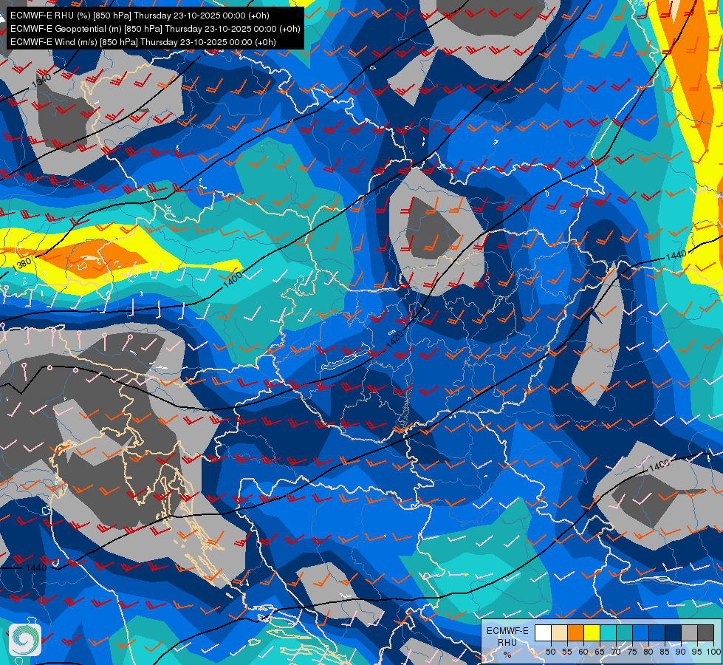The width and height of the screenshot is (723, 665).
Task: Click the legend tick value 100
Action: click(x=713, y=652)
